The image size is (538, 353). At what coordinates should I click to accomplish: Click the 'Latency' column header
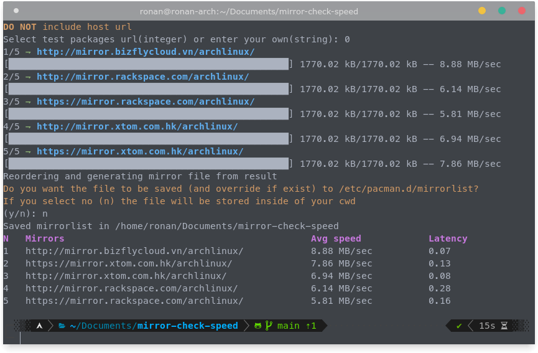[x=448, y=238]
